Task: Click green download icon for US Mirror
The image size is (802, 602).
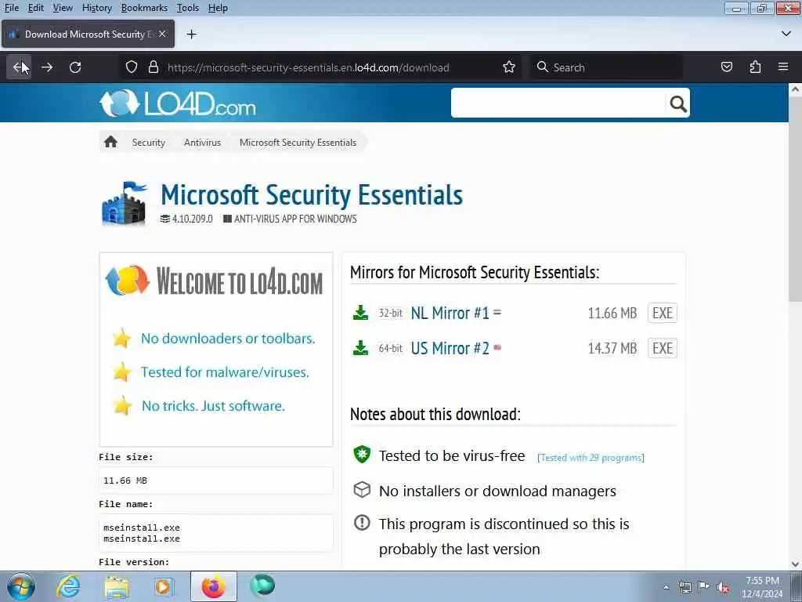Action: 360,348
